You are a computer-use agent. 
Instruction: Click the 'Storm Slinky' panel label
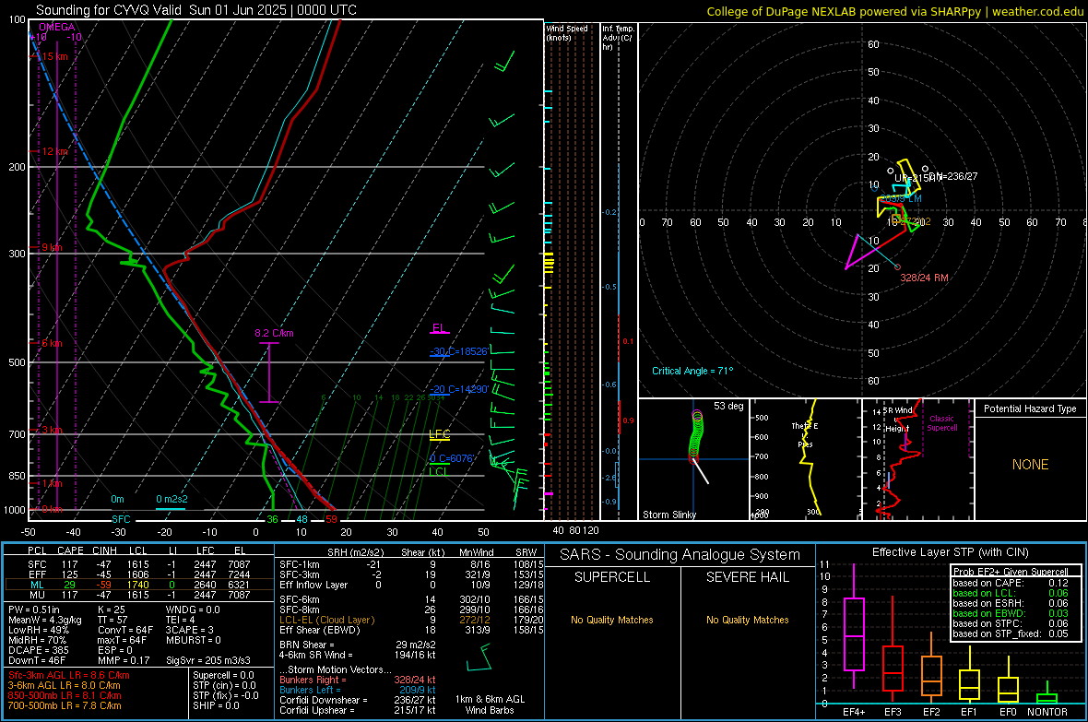coord(668,515)
